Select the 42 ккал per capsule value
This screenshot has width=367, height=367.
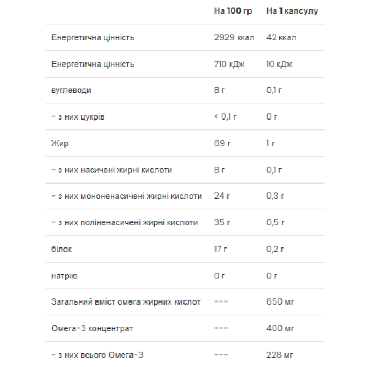[x=281, y=38]
